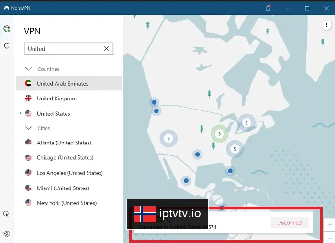Close the NordVPN window
Image resolution: width=335 pixels, height=243 pixels.
327,8
